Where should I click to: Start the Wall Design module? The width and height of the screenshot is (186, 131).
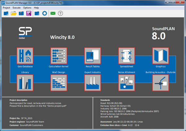(59, 83)
